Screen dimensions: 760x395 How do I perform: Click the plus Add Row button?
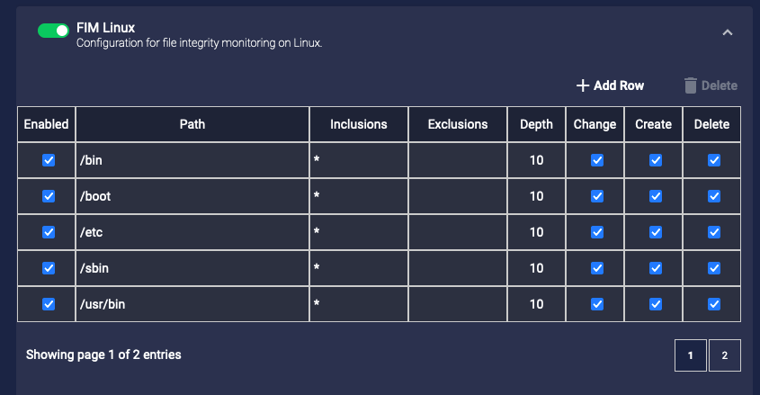pos(610,85)
